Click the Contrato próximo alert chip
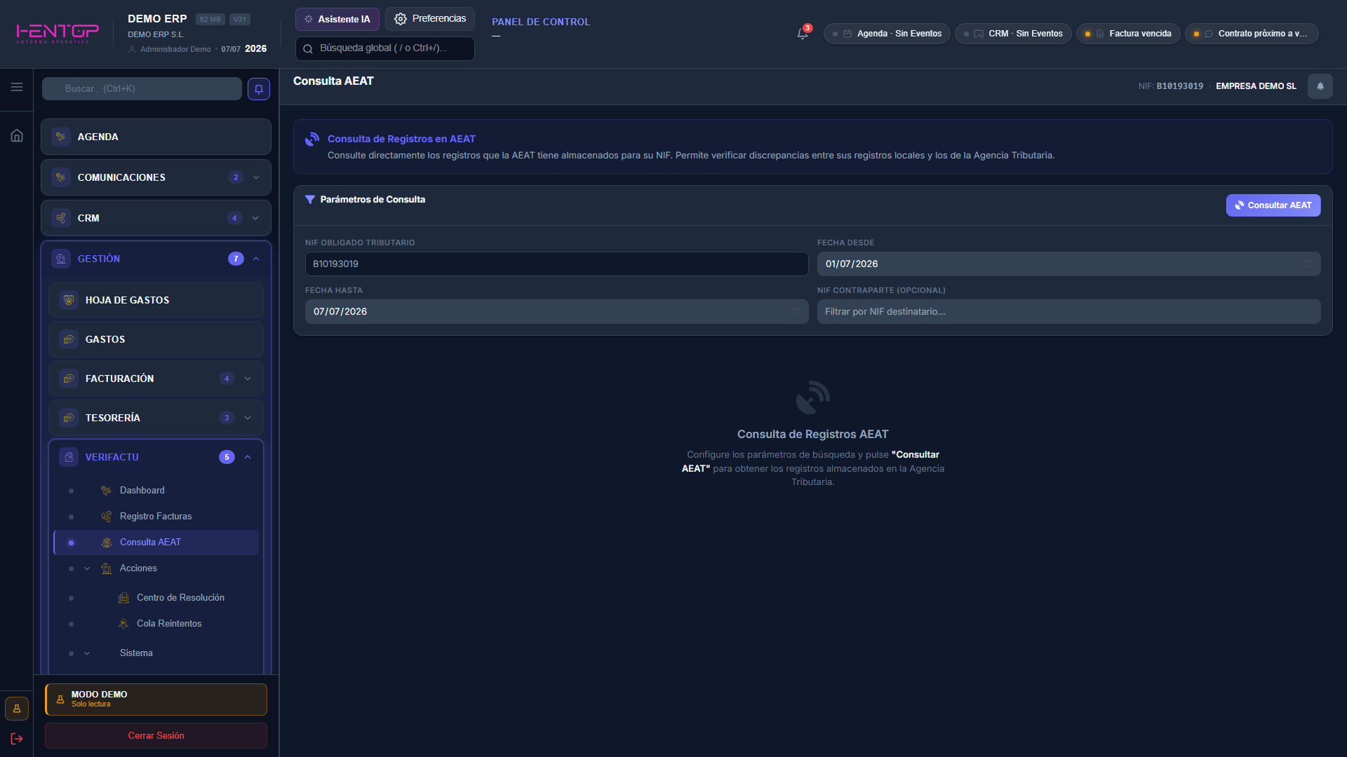The height and width of the screenshot is (757, 1347). click(x=1252, y=34)
